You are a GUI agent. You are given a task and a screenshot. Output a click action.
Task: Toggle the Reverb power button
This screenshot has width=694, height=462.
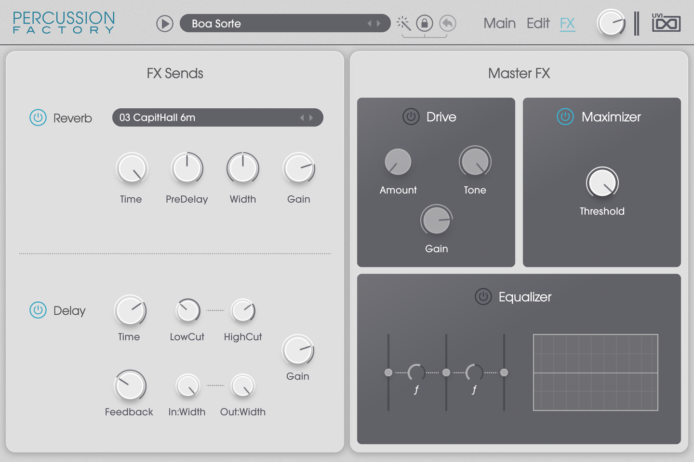[38, 117]
